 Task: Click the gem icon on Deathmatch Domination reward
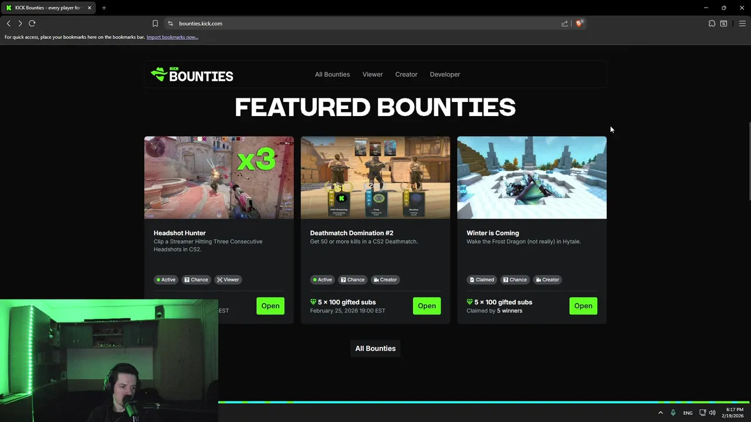point(313,302)
